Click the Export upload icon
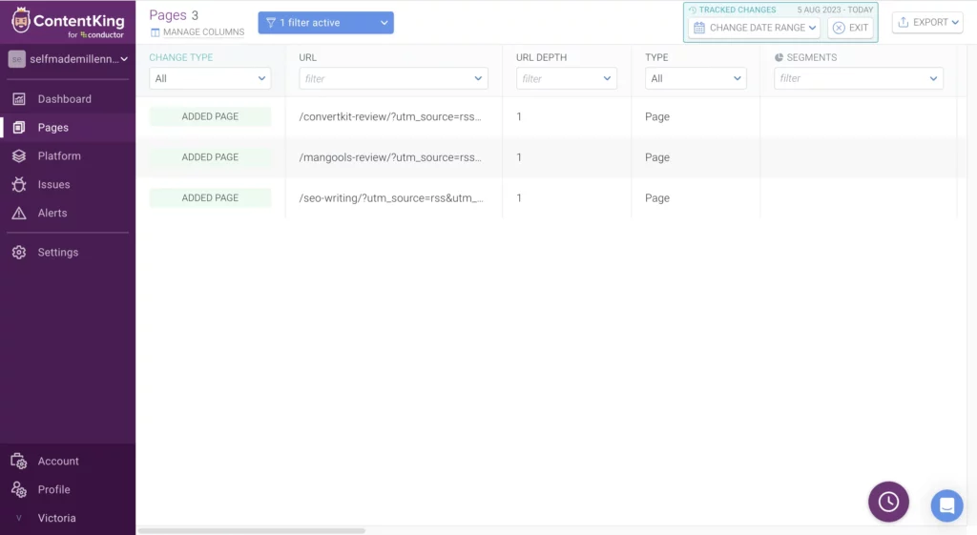 903,22
